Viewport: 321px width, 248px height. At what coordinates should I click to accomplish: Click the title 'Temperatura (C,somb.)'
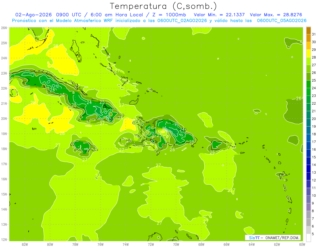pos(163,6)
